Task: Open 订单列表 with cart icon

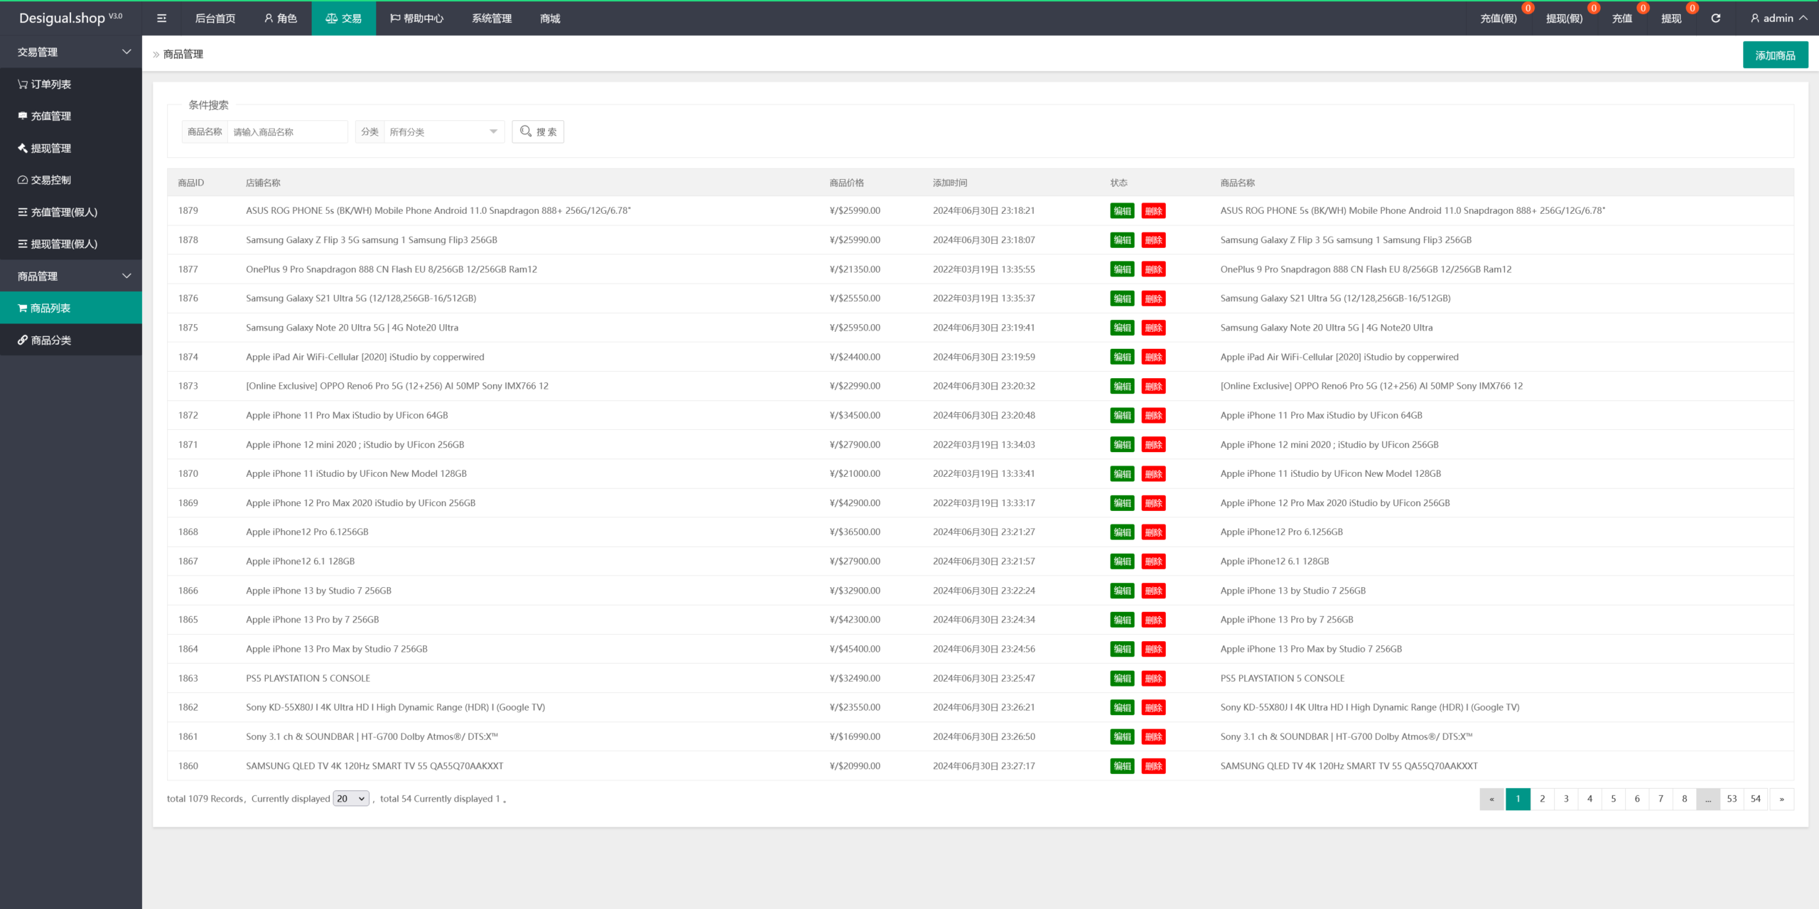Action: (50, 84)
